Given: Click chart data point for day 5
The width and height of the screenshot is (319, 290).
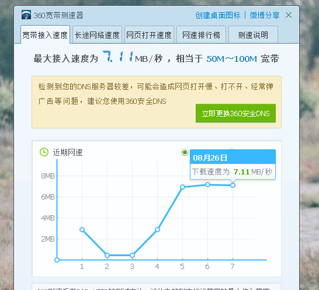Looking at the screenshot, I should coord(182,187).
